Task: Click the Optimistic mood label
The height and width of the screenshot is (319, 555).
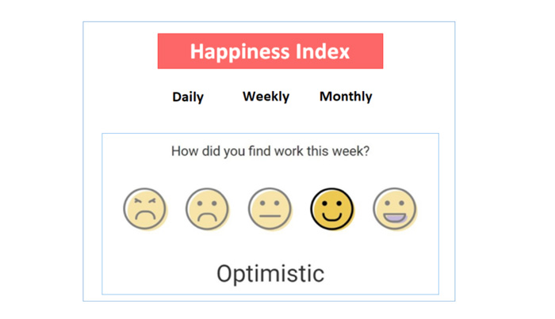Action: click(x=270, y=274)
